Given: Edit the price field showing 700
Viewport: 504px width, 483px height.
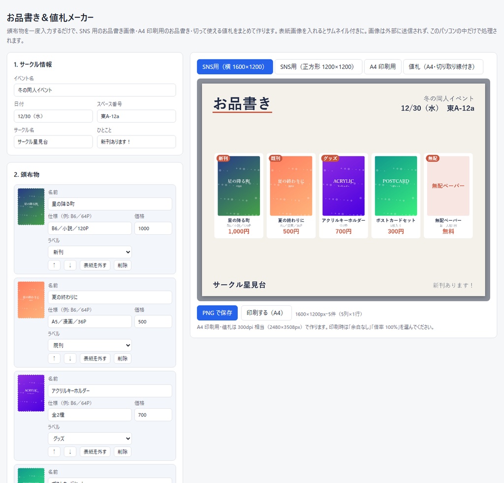Looking at the screenshot, I should pyautogui.click(x=153, y=415).
